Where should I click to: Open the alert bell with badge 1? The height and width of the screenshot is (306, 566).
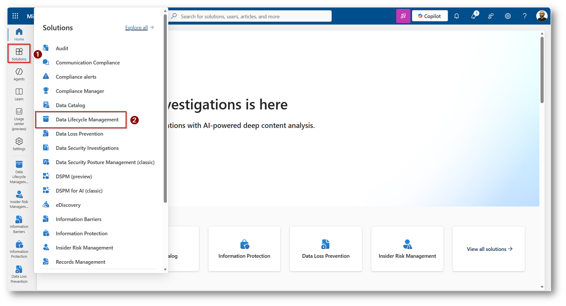(x=474, y=16)
